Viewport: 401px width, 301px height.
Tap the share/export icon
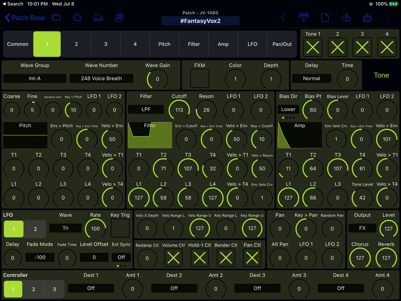(x=367, y=18)
